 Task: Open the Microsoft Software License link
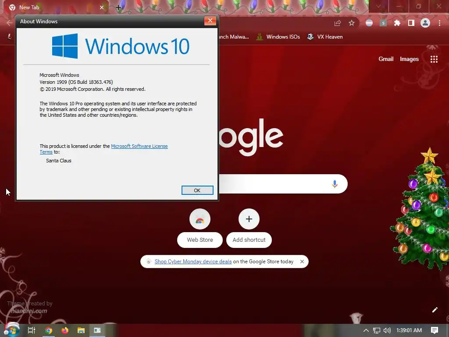click(139, 146)
